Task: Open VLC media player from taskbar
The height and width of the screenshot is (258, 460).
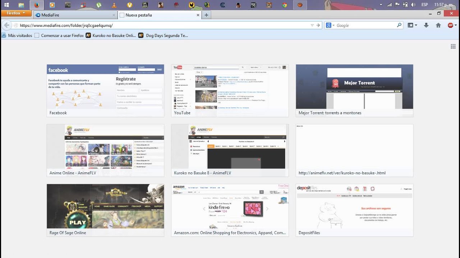Action: 114,5
